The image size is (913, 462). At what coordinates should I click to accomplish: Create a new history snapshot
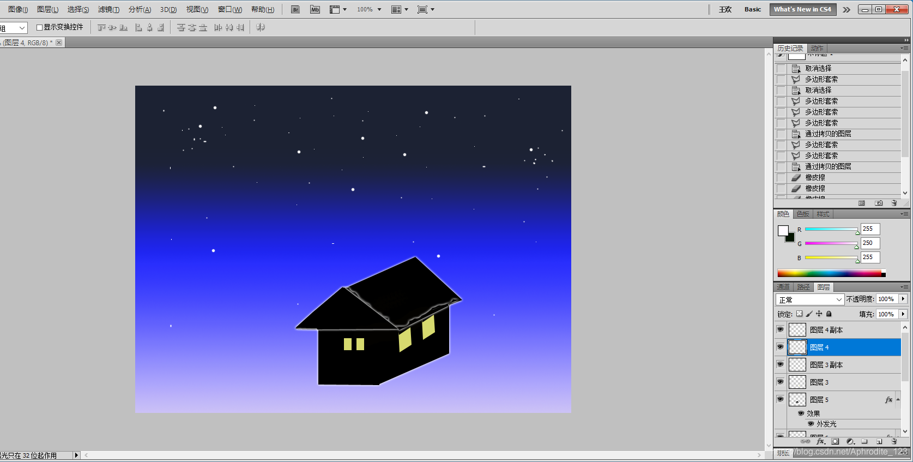coord(879,203)
